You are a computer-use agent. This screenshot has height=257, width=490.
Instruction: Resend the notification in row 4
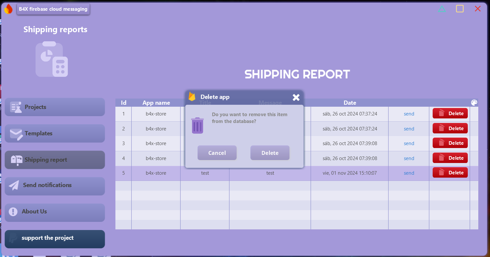click(409, 158)
